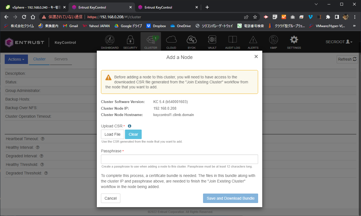Click the not-secure warning icon
The height and width of the screenshot is (216, 361).
44,17
